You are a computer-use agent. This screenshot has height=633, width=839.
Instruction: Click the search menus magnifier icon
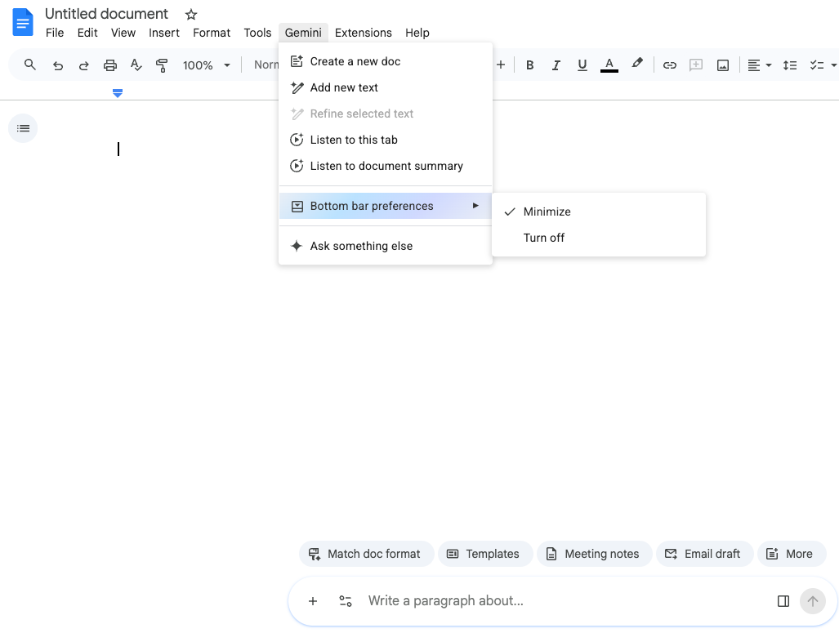(30, 65)
